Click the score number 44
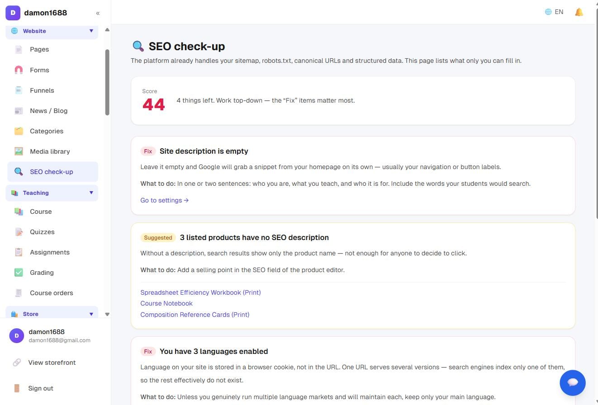 click(x=154, y=104)
